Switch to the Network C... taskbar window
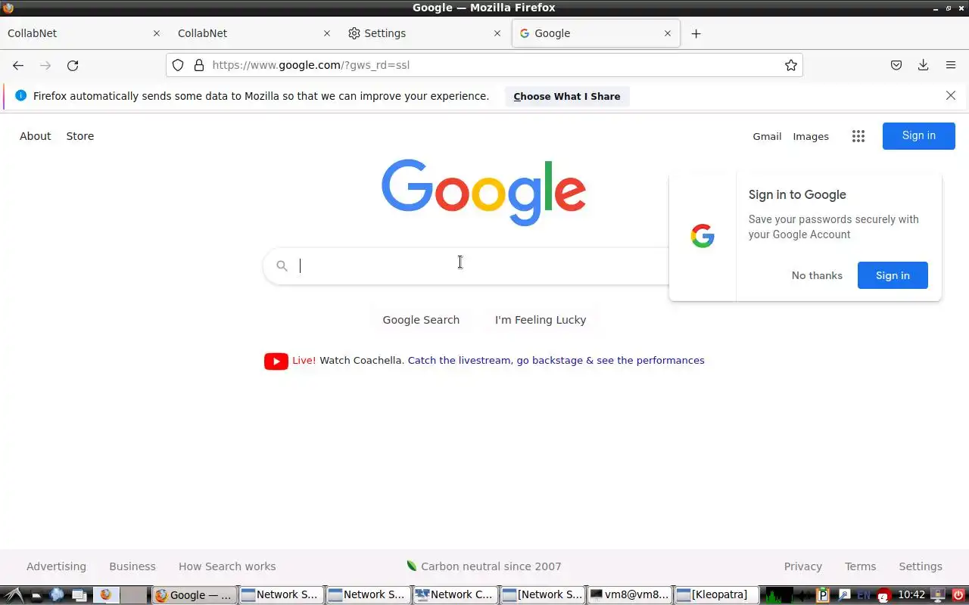 (455, 594)
